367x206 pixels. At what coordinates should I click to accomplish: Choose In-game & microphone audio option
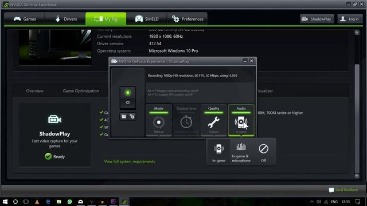[241, 153]
